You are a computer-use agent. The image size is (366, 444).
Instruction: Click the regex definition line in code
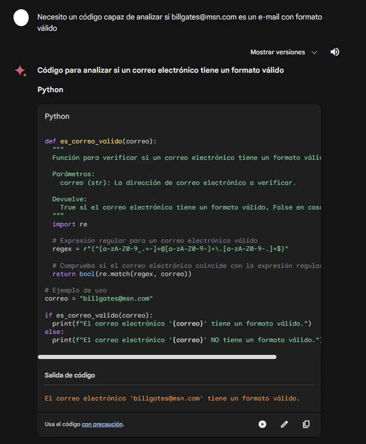coord(170,248)
